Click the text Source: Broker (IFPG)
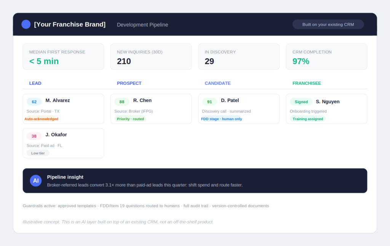 (x=134, y=111)
